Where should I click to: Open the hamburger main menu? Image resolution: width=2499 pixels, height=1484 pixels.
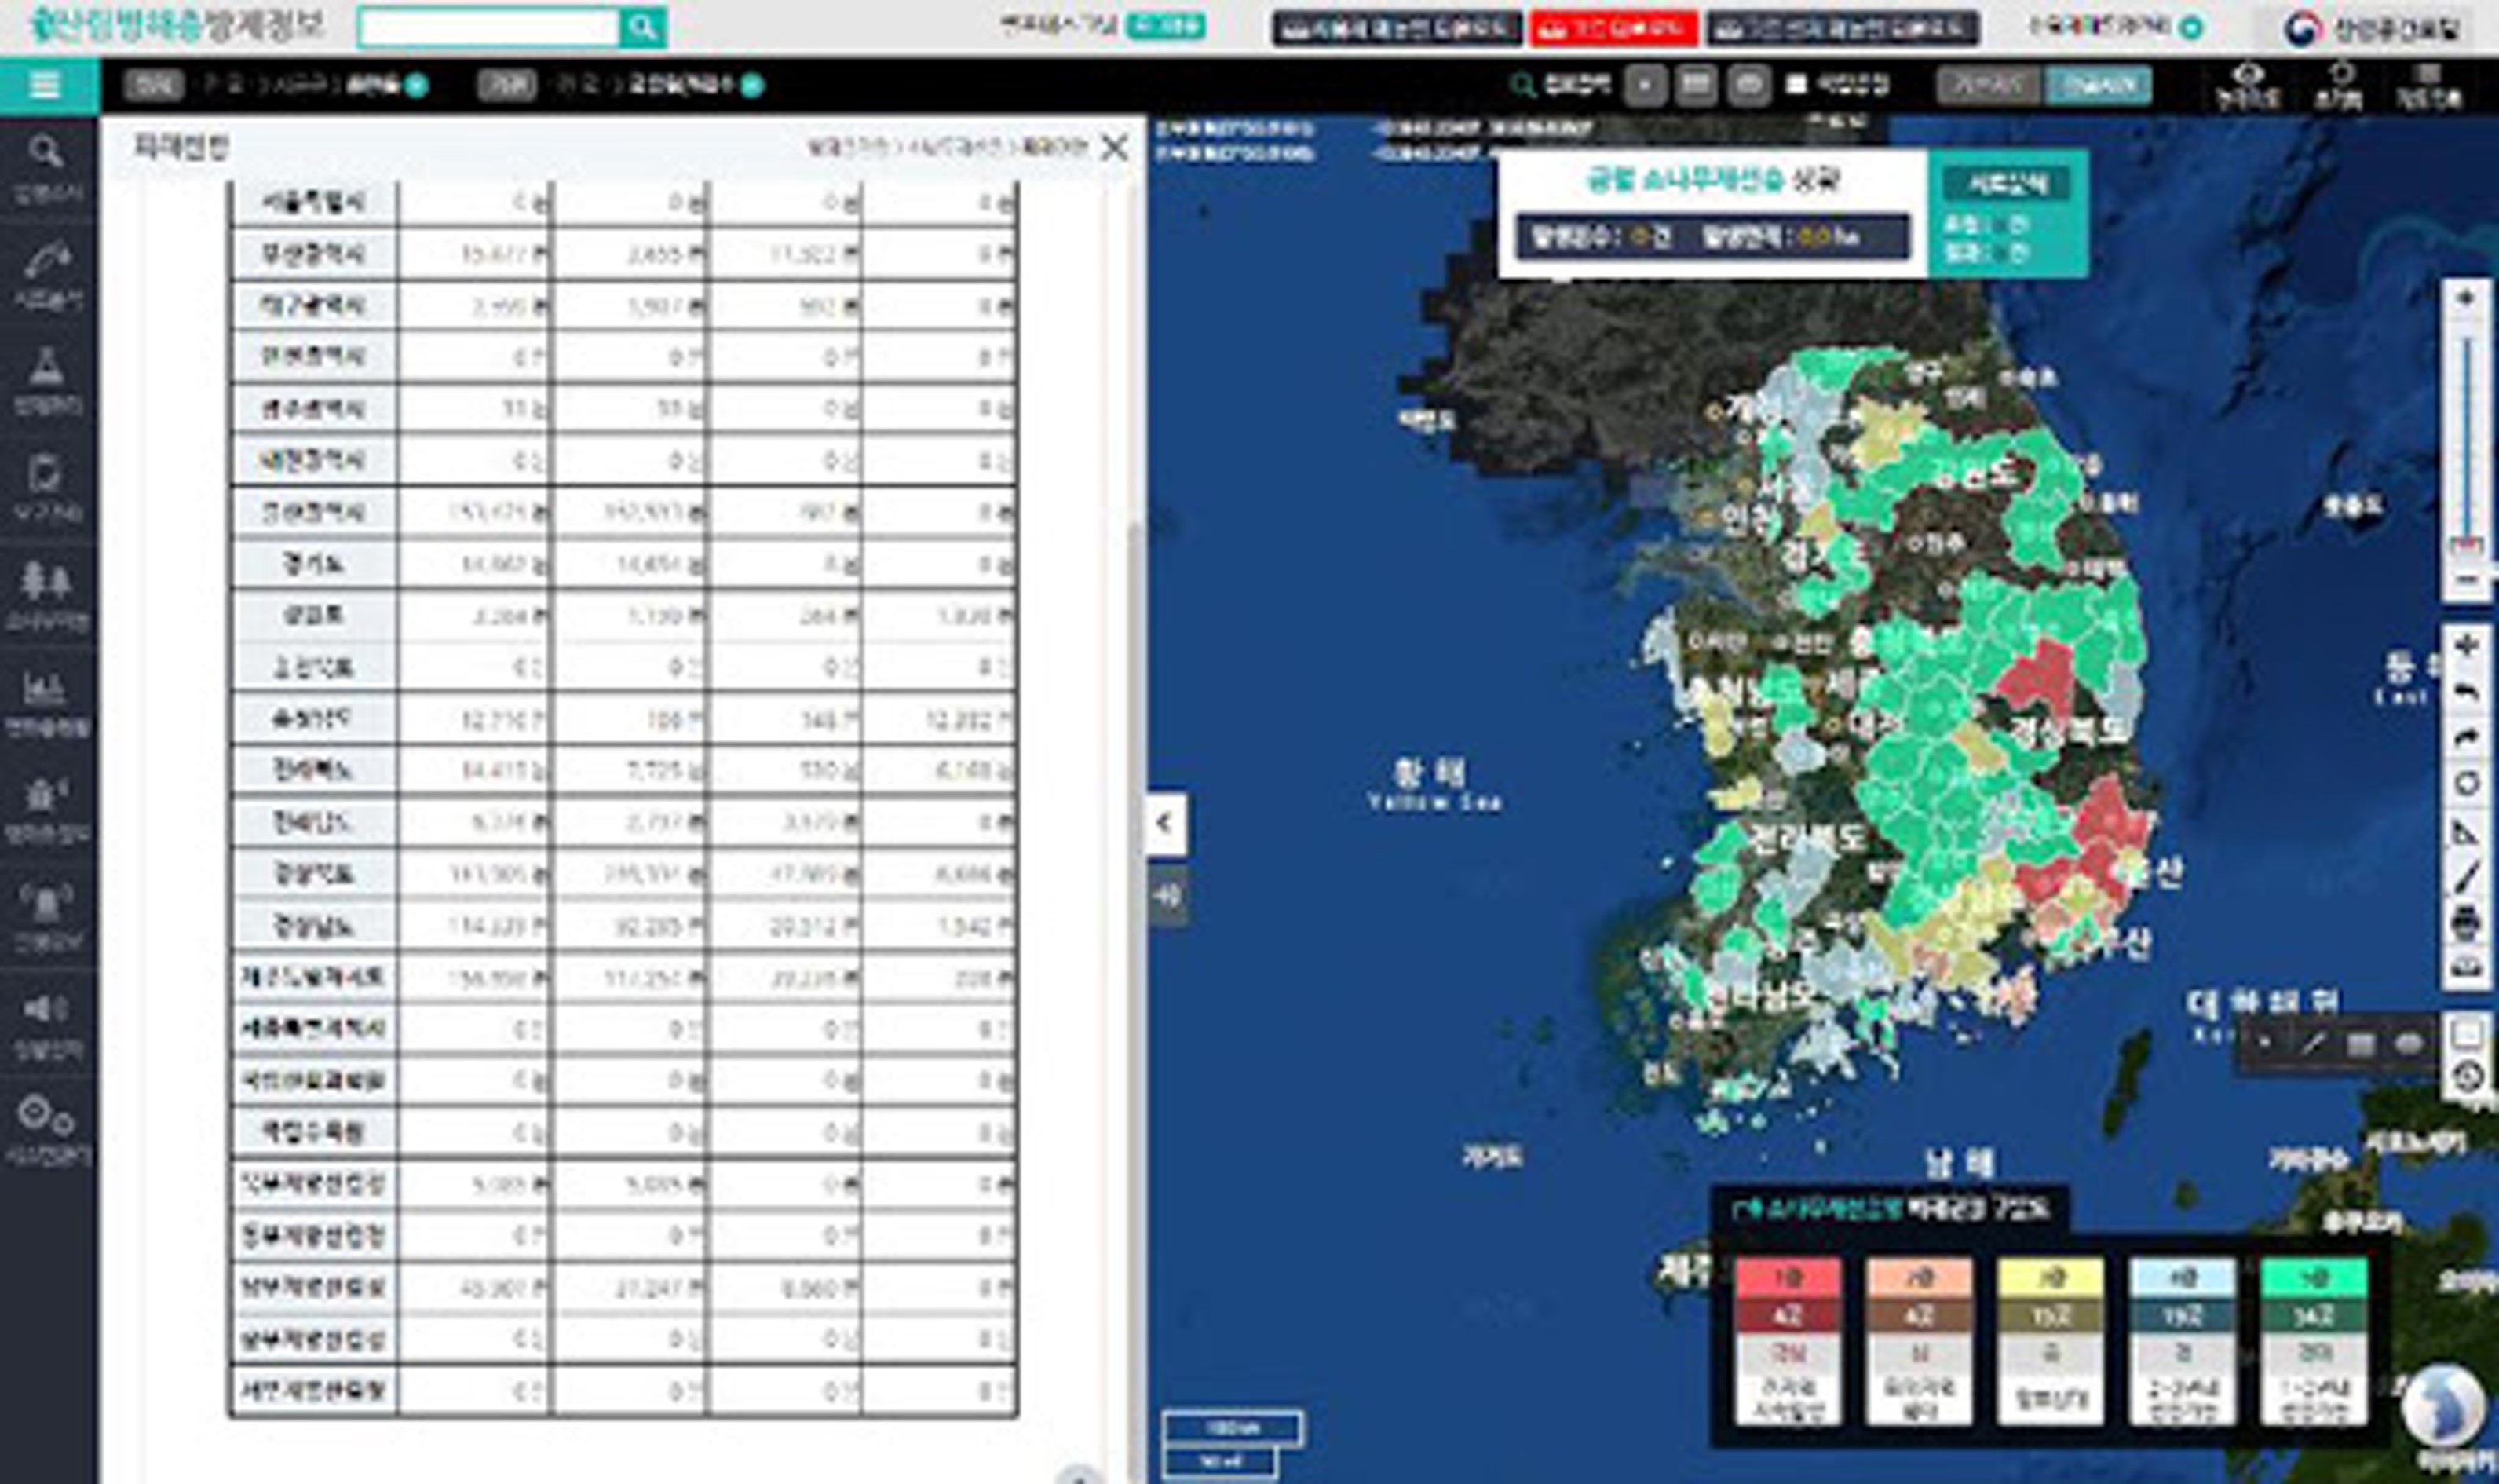coord(46,86)
